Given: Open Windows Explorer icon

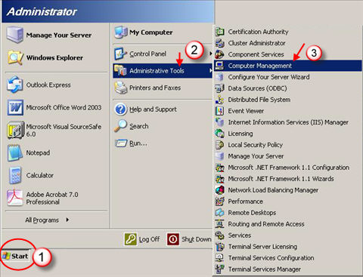Looking at the screenshot, I should coord(15,57).
